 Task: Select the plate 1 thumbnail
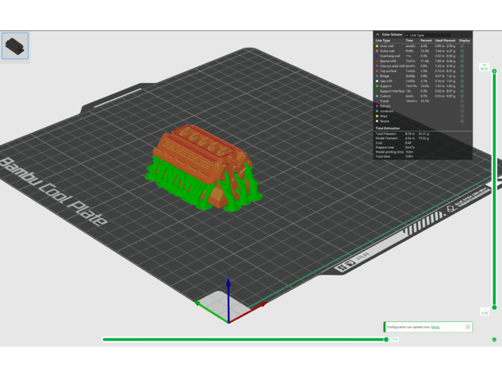15,46
